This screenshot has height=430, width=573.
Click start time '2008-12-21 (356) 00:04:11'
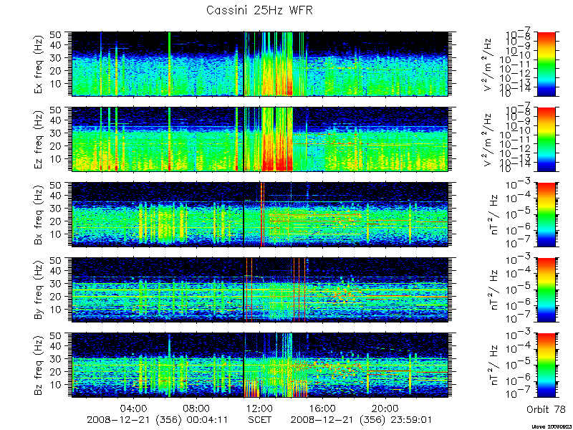(158, 420)
